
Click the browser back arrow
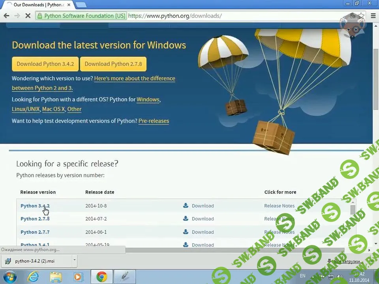tap(6, 16)
